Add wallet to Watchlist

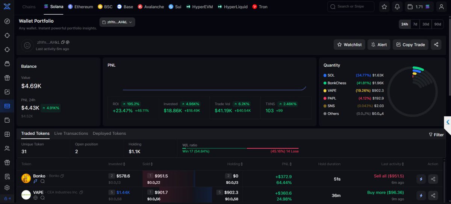tap(349, 44)
